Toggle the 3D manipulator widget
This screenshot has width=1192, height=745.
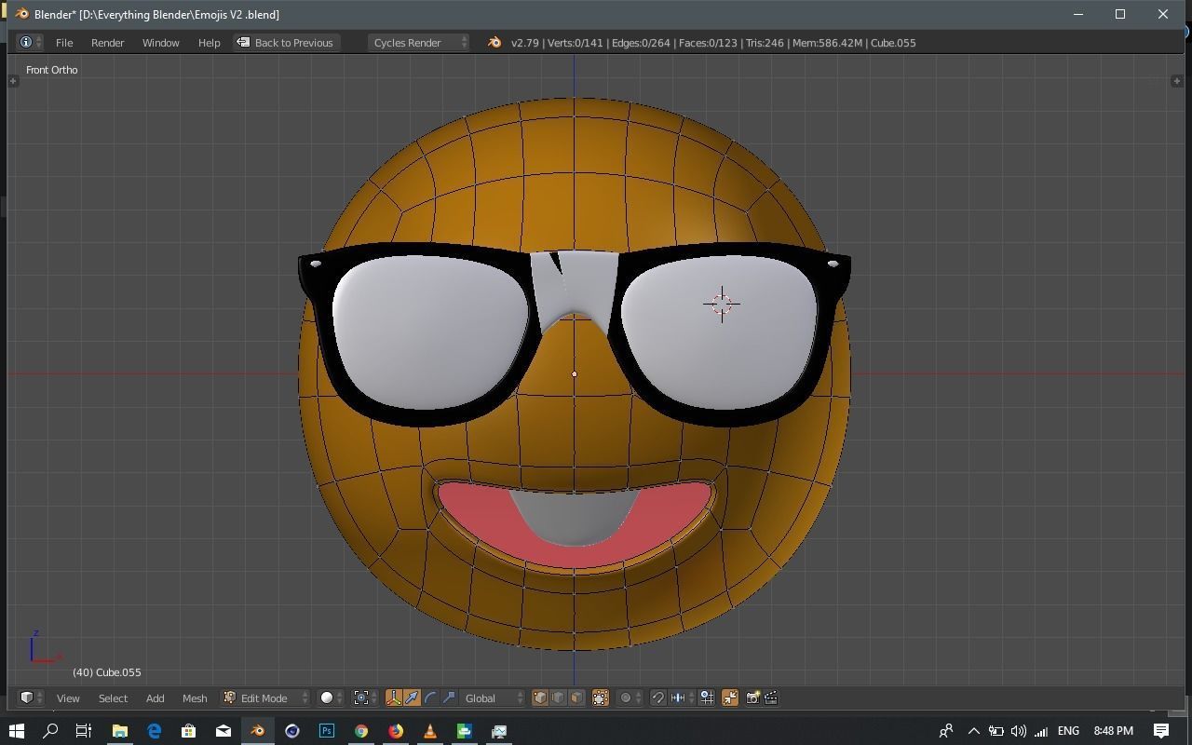pyautogui.click(x=393, y=698)
